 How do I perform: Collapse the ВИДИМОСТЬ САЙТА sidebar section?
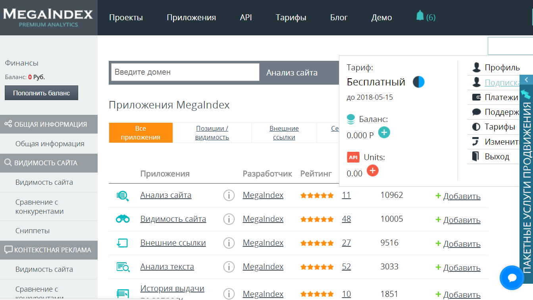[49, 163]
